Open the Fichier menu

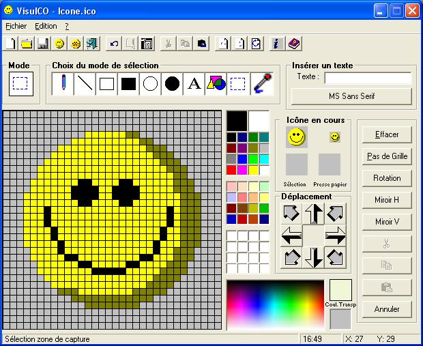pyautogui.click(x=16, y=26)
